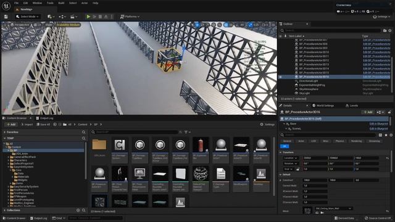Collapse the Transform section
The image size is (395, 222).
point(281,152)
